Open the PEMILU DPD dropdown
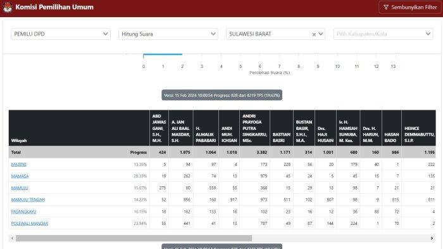 point(61,34)
